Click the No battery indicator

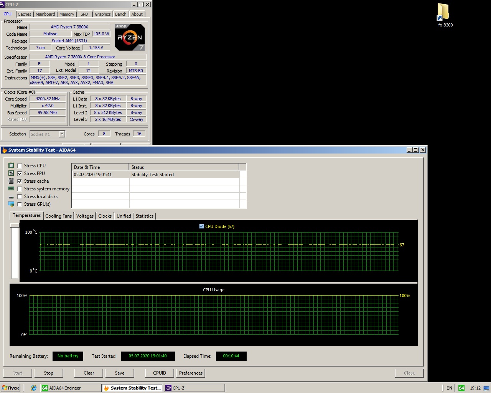coord(68,356)
